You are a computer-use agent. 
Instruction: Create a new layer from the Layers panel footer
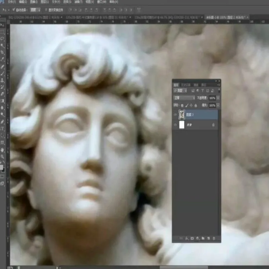pos(208,238)
